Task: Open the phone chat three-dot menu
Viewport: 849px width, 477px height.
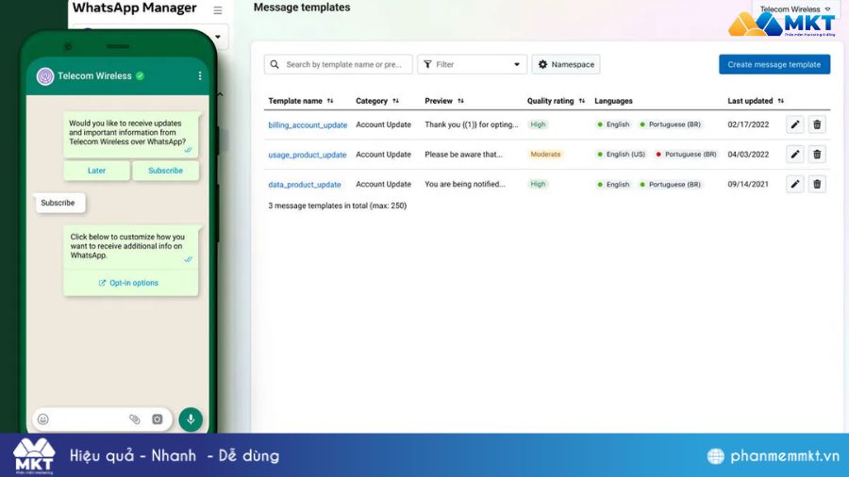Action: click(x=200, y=75)
